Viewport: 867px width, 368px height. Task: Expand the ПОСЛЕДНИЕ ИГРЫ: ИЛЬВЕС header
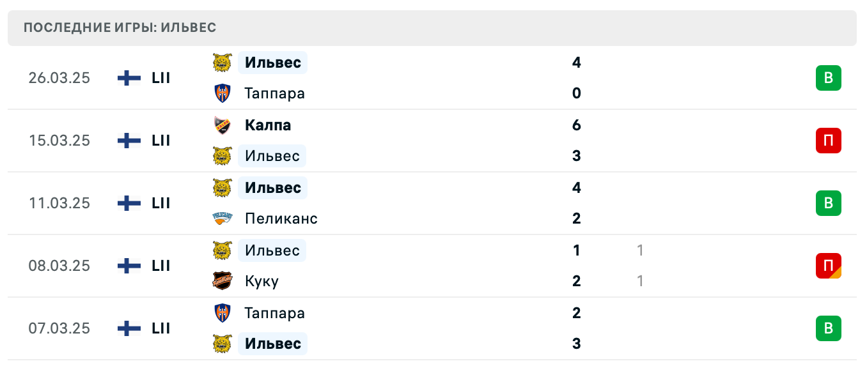[x=120, y=27]
